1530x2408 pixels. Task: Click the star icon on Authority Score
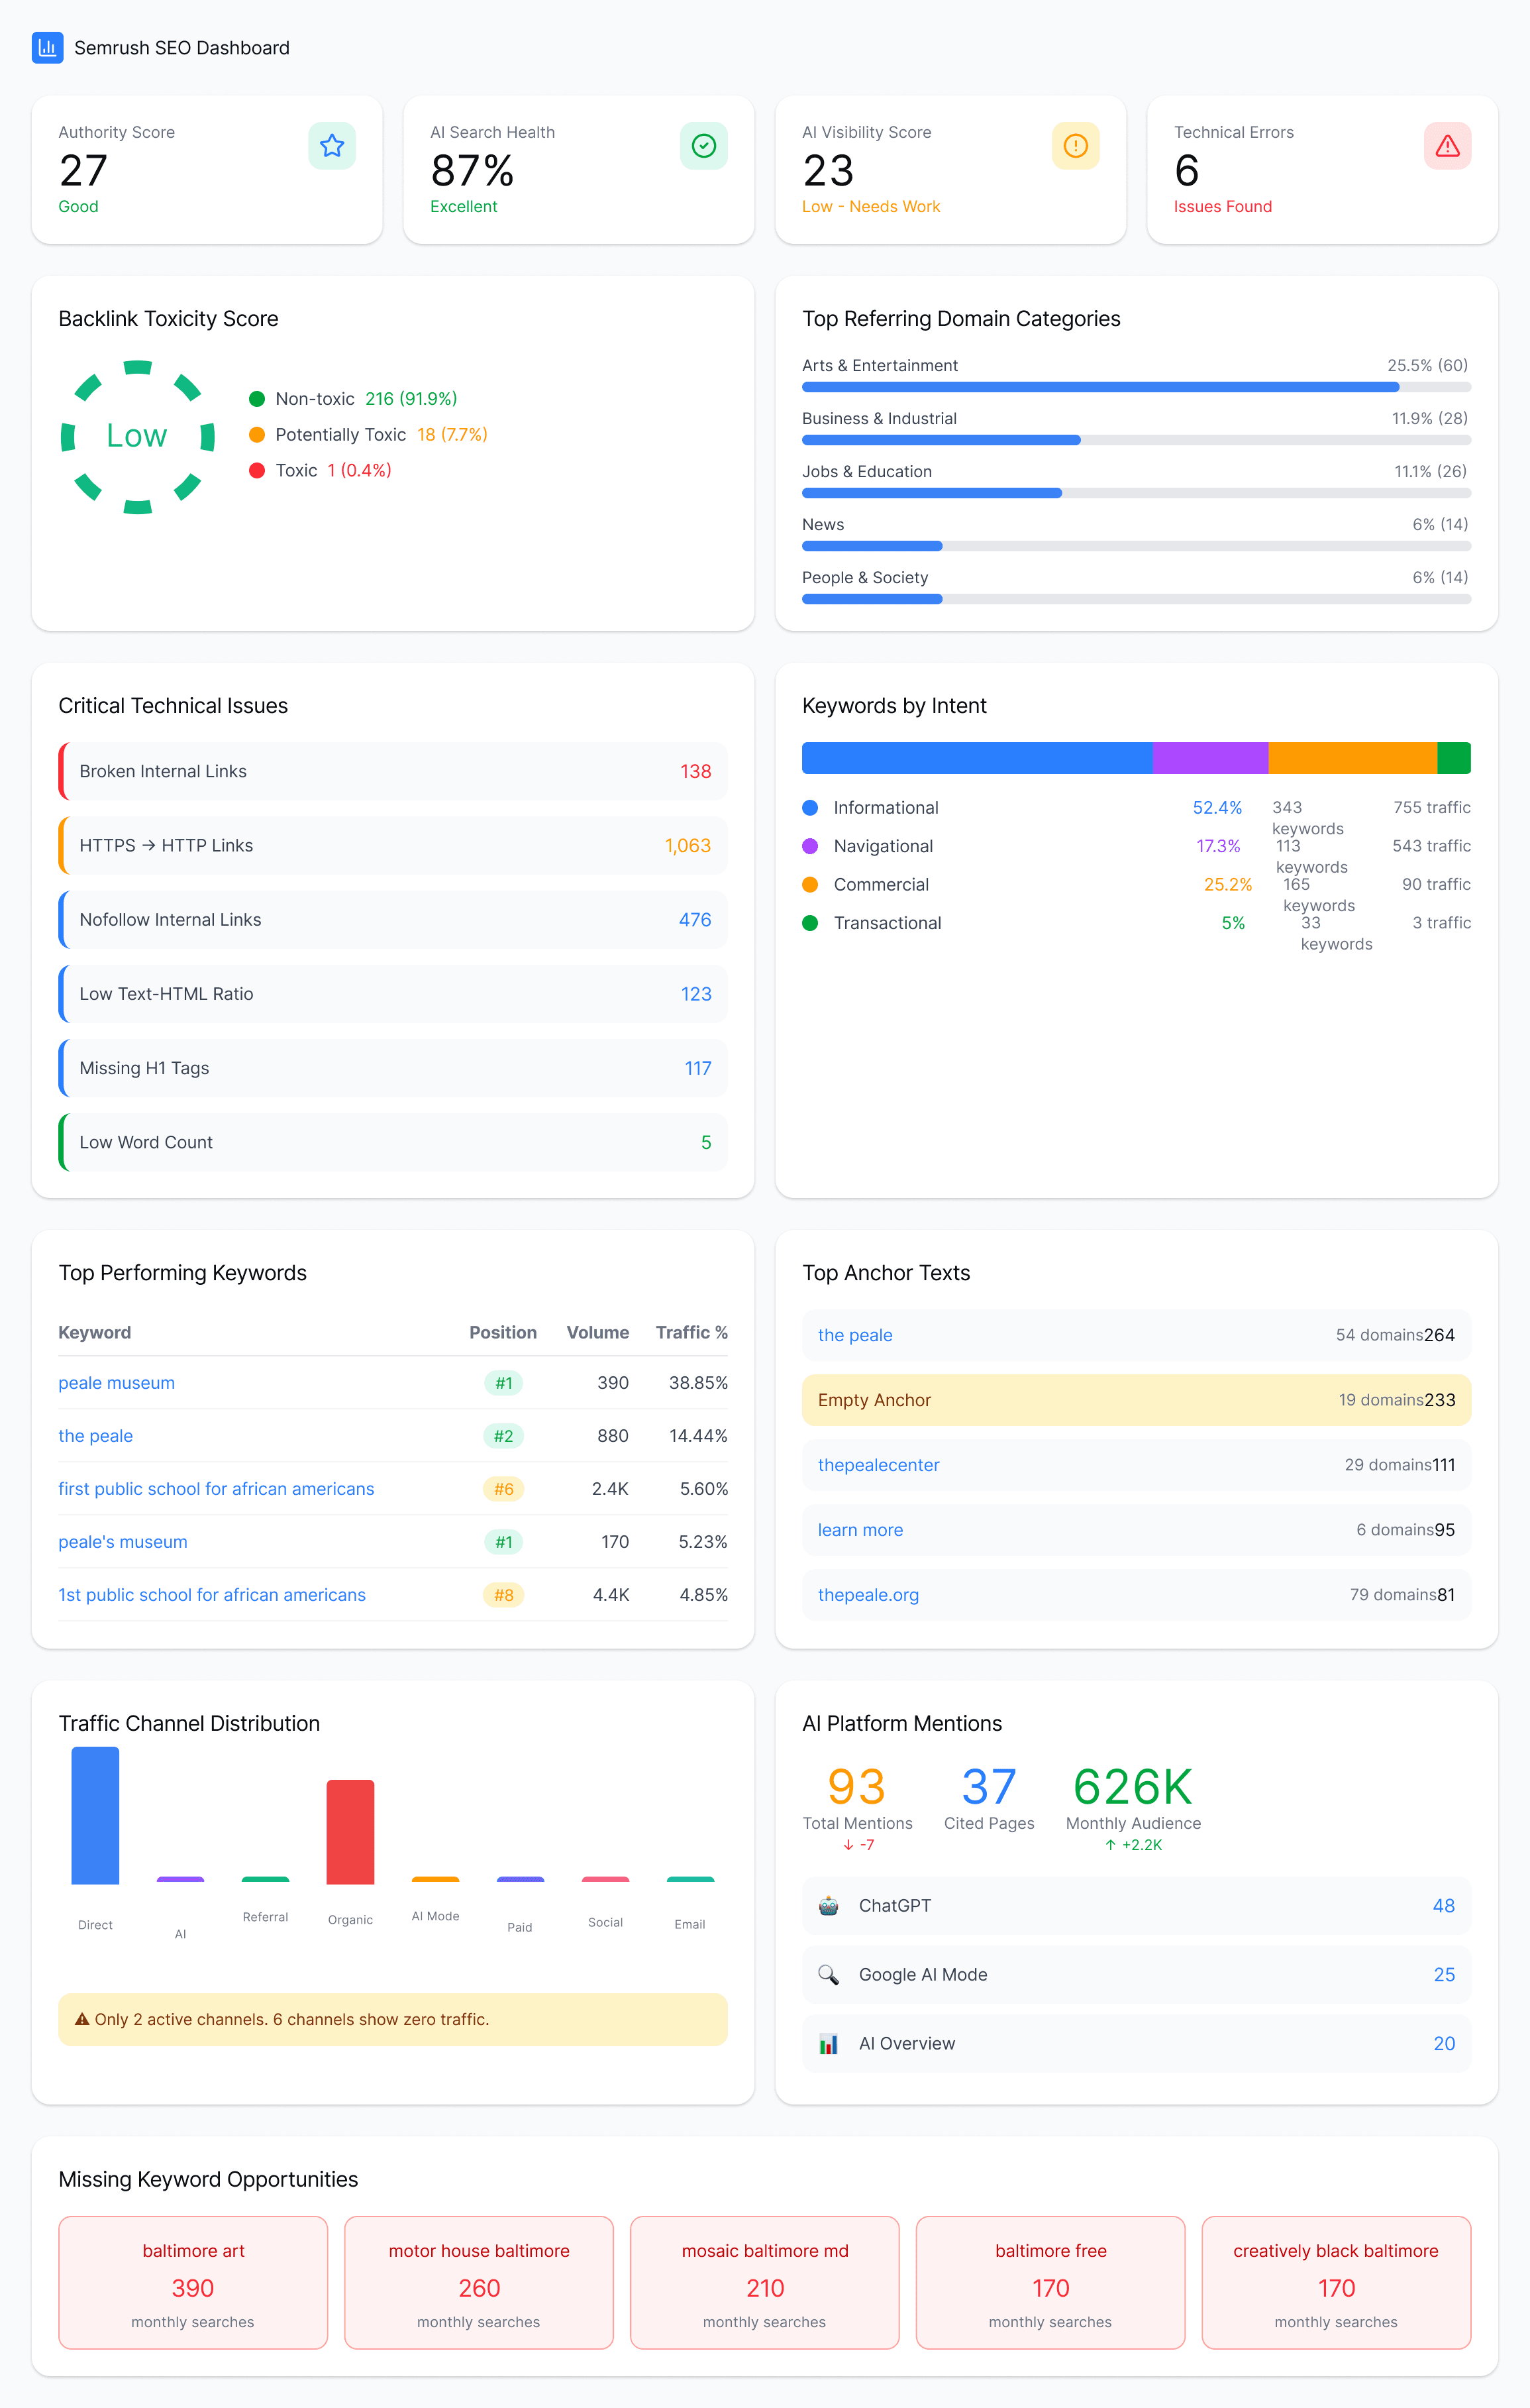332,146
